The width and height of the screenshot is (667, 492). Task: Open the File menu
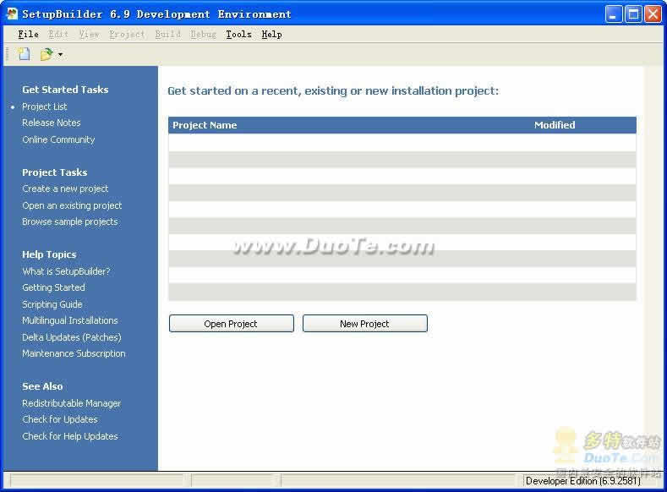[28, 34]
